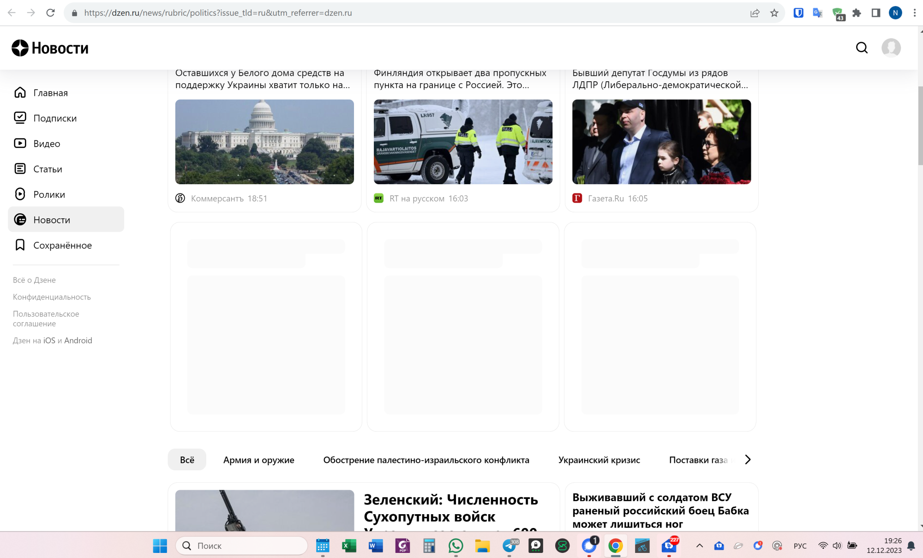The image size is (923, 558).
Task: Open WhatsApp from the taskbar
Action: (456, 546)
